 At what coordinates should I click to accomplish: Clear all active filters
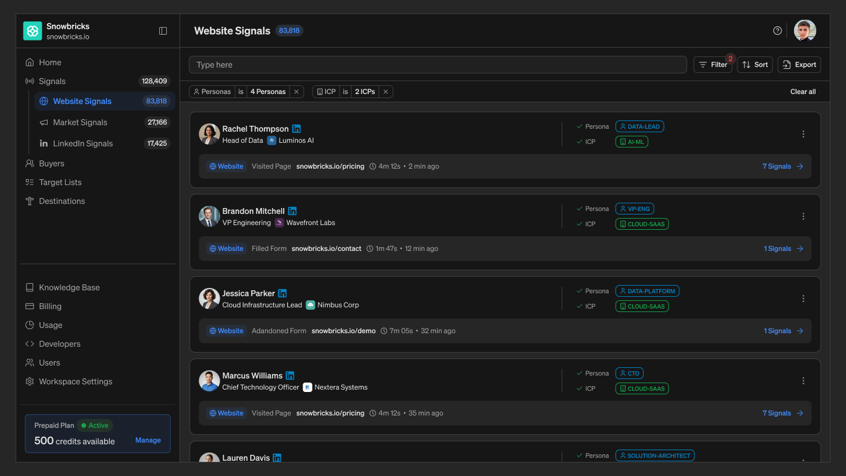pyautogui.click(x=803, y=92)
